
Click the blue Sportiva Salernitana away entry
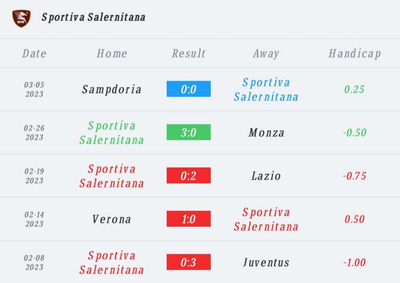tap(266, 89)
